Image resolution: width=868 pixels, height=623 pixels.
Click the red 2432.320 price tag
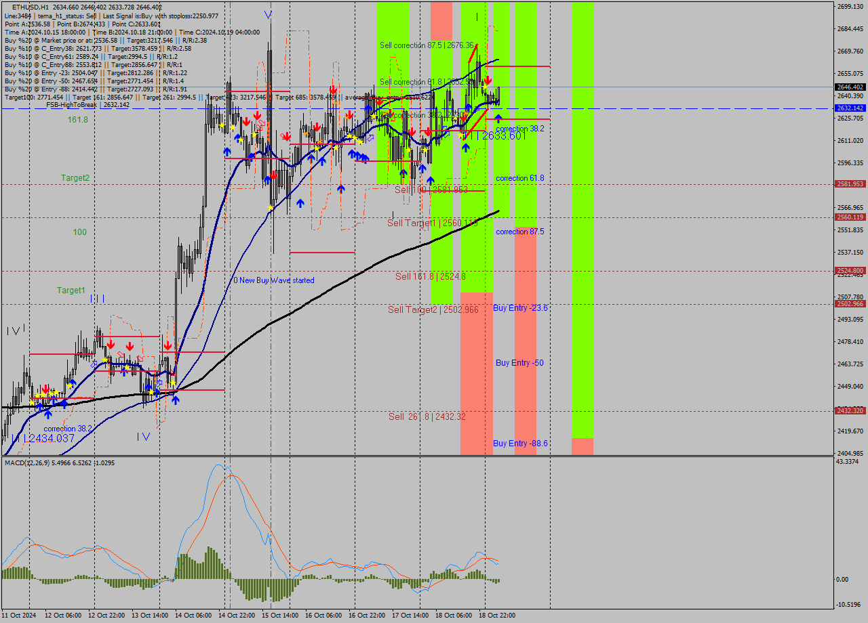(850, 411)
